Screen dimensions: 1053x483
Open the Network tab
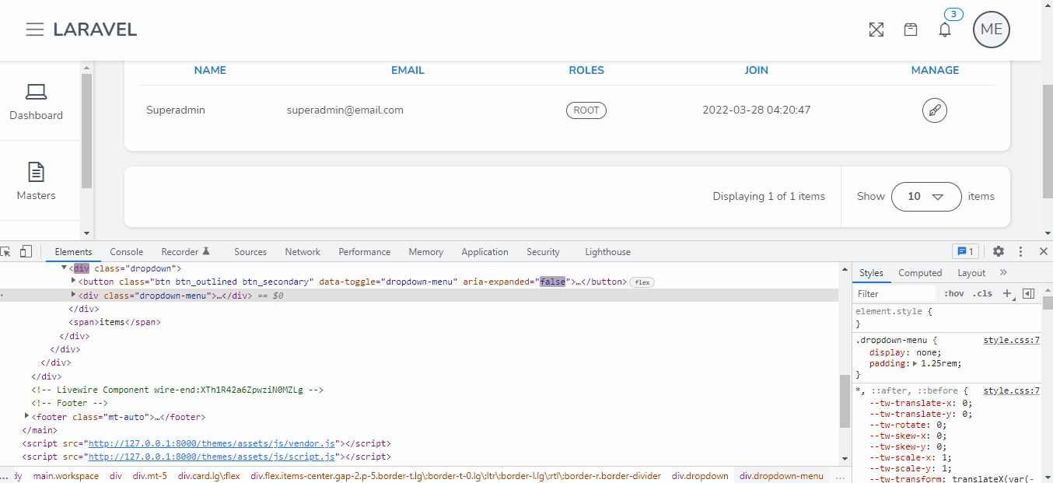point(303,252)
